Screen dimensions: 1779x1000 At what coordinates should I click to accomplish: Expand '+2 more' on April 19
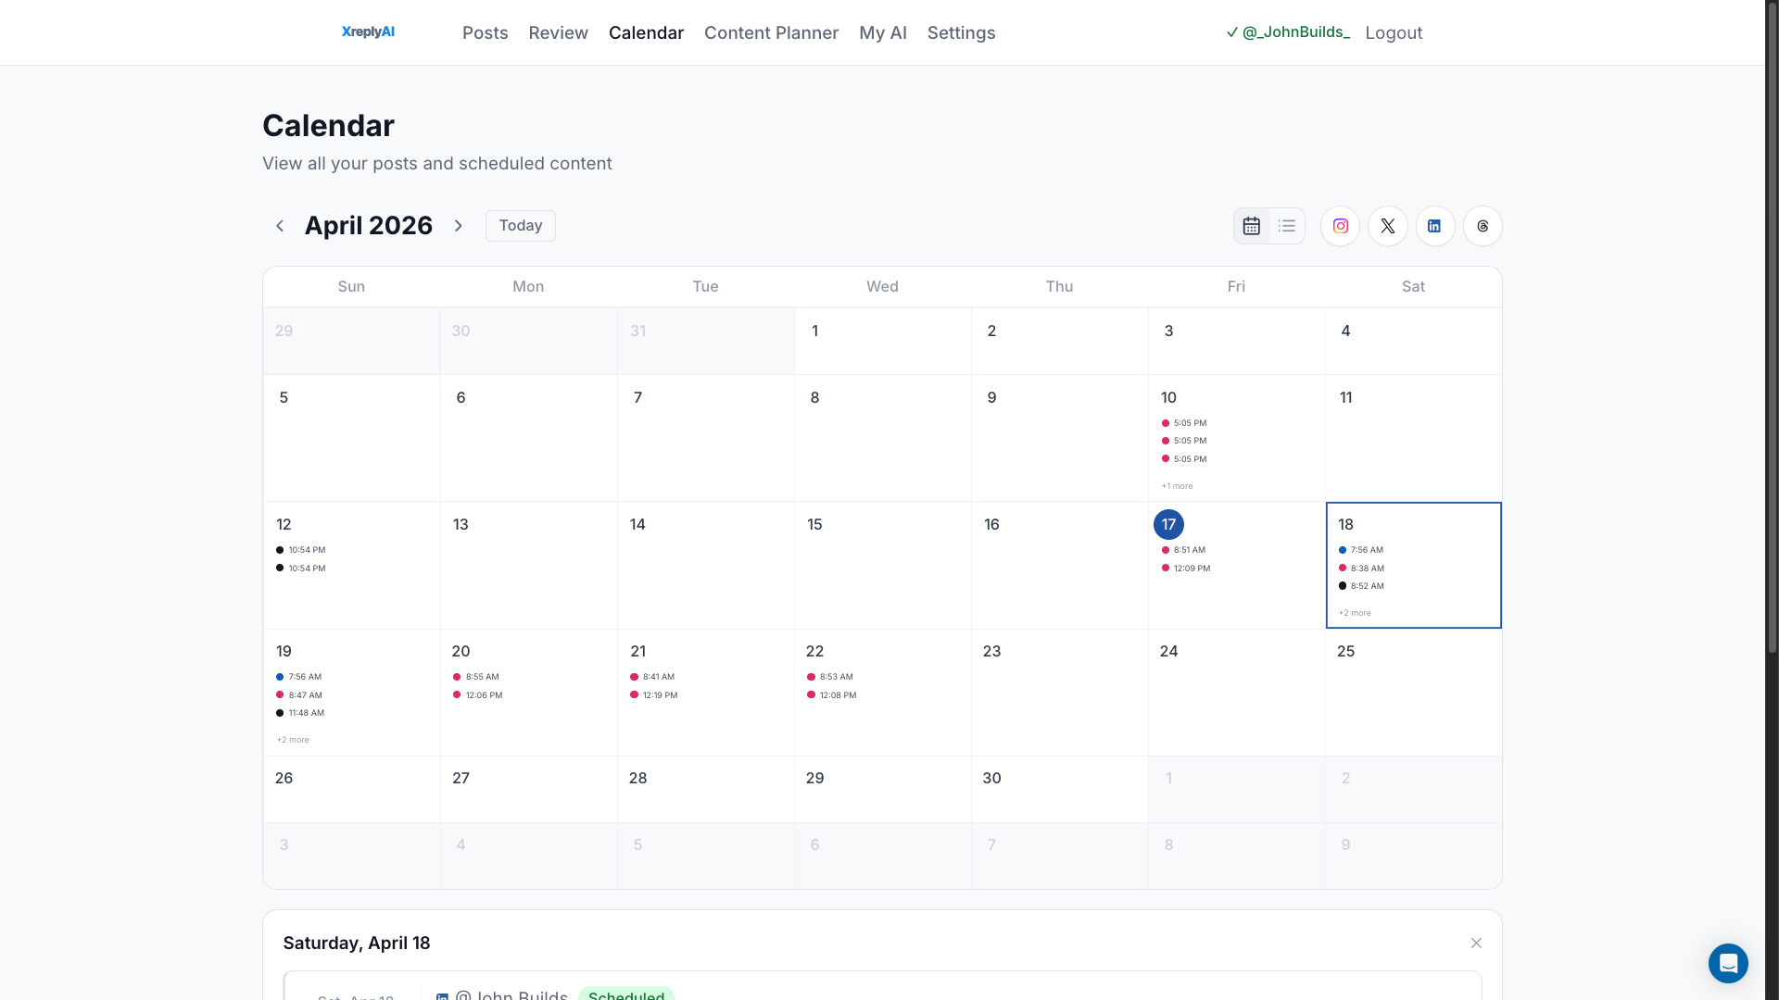(x=293, y=740)
